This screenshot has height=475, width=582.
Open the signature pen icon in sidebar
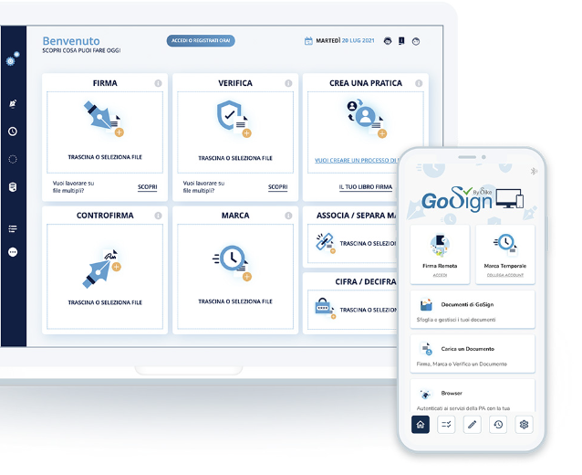pos(13,104)
